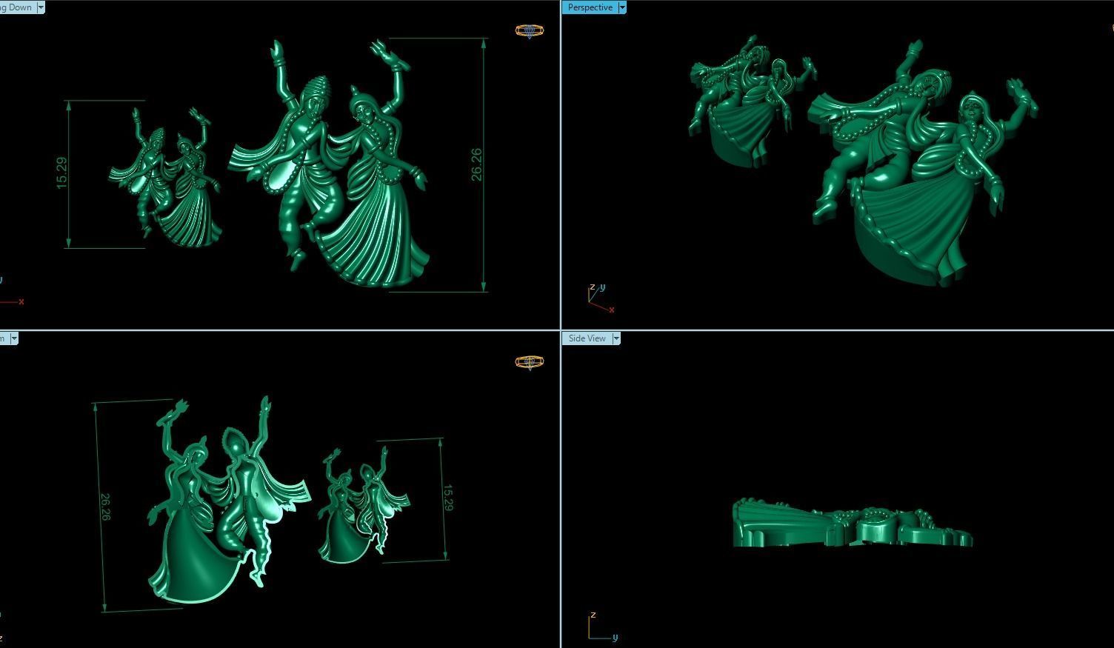Open dropdown arrow of the viewport showing model undersides
Screen dimensions: 1114x648
pos(14,338)
